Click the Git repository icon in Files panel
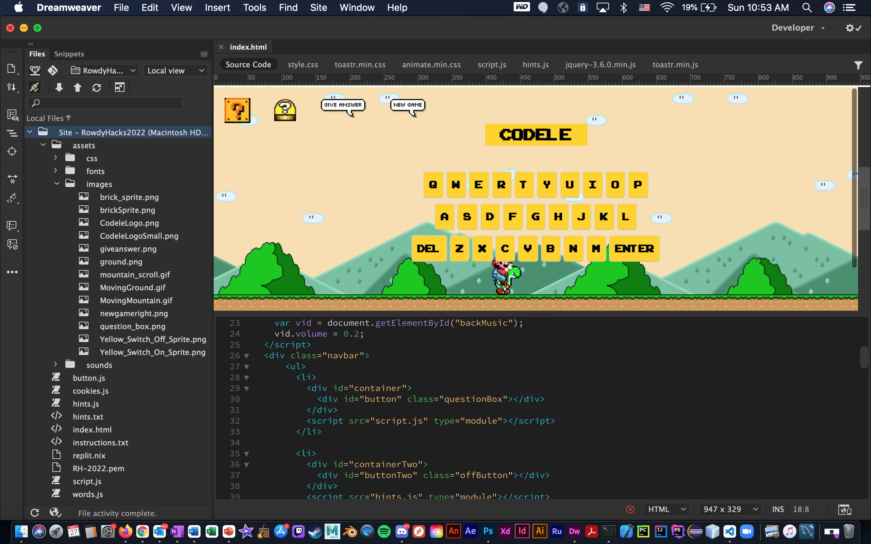Screen dimensions: 871x544 52,70
